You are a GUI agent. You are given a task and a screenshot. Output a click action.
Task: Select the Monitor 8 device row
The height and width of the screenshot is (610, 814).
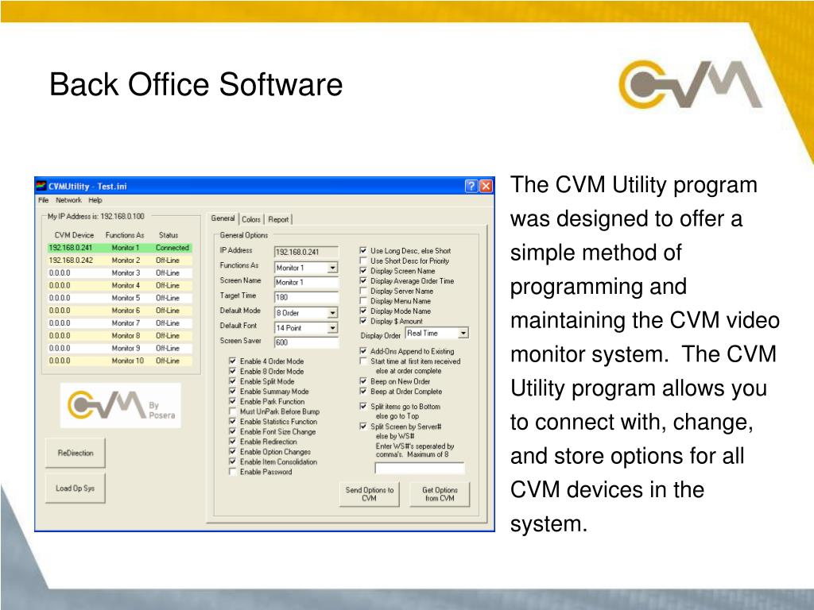tap(120, 336)
